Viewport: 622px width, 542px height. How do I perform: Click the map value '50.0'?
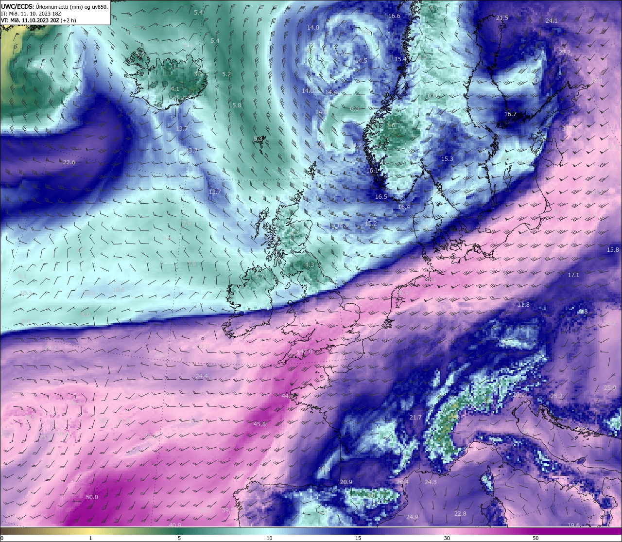(x=92, y=497)
